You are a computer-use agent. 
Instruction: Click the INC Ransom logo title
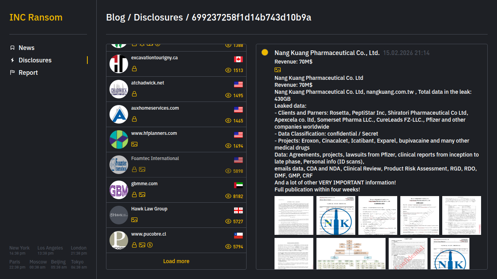click(x=36, y=17)
